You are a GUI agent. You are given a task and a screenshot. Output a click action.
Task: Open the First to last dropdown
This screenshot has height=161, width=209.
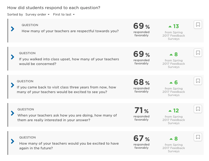pyautogui.click(x=64, y=14)
